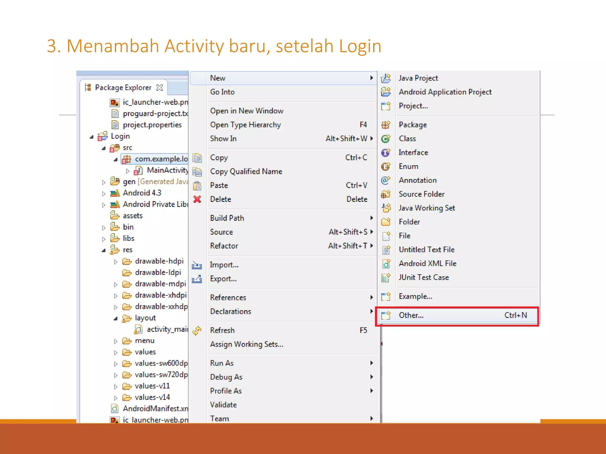The height and width of the screenshot is (454, 606).
Task: Select the drawable-ldpi folder
Action: [152, 273]
